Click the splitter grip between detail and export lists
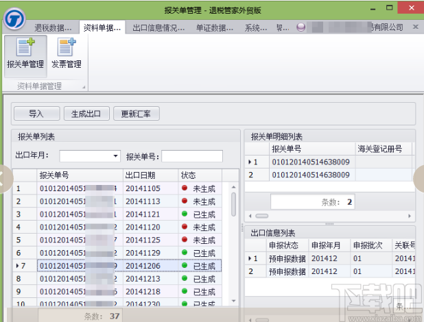The width and height of the screenshot is (424, 322). [329, 224]
